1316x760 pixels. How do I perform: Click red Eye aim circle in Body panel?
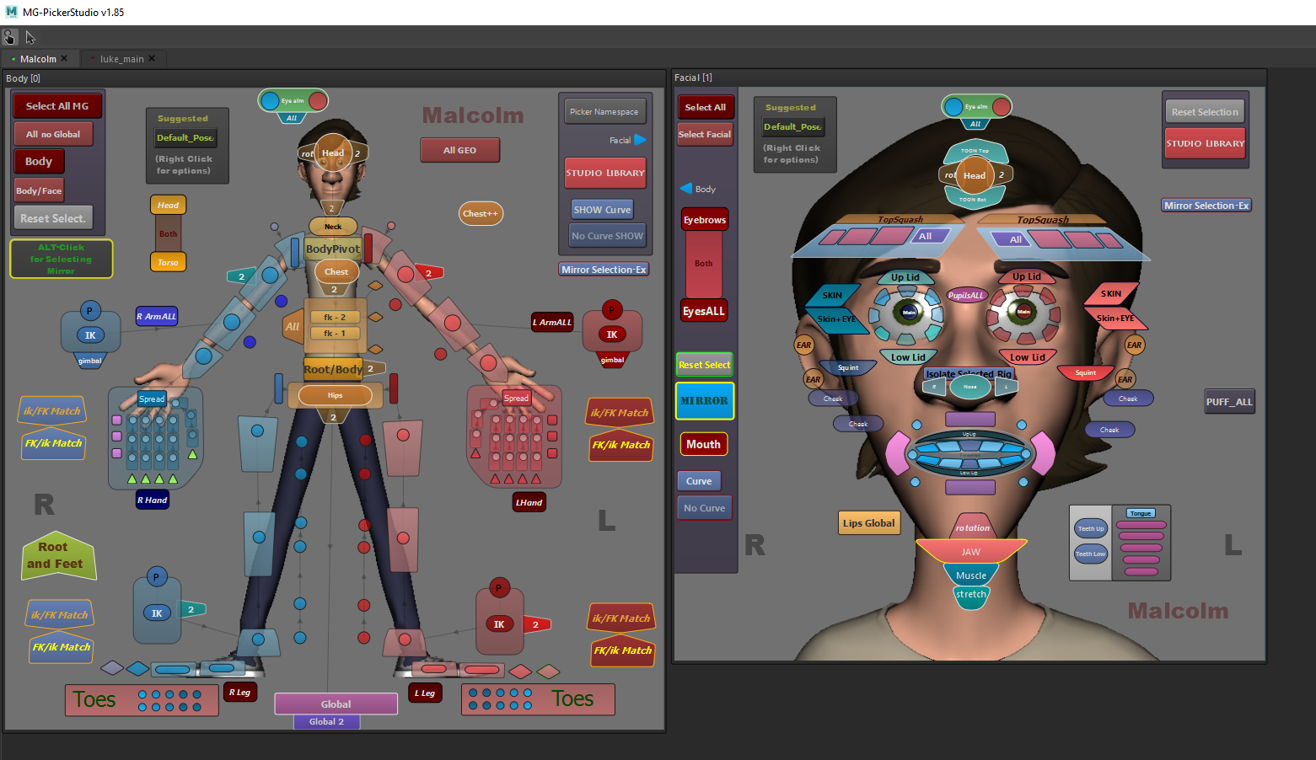pyautogui.click(x=318, y=101)
